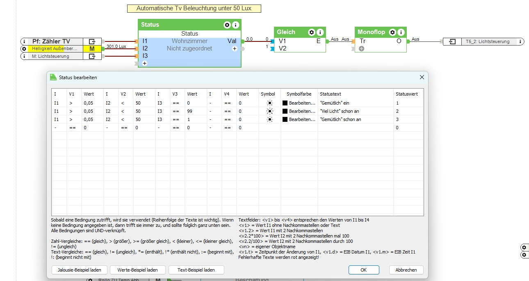The width and height of the screenshot is (529, 281).
Task: Open settings gear on Status block
Action: [227, 25]
